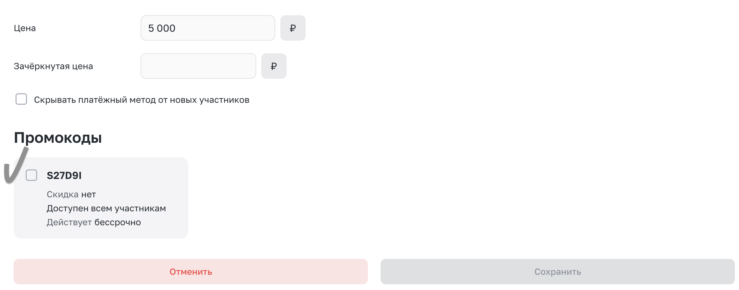Click the ruble icon next to Зачёркнутая цена
The image size is (739, 290).
(274, 66)
